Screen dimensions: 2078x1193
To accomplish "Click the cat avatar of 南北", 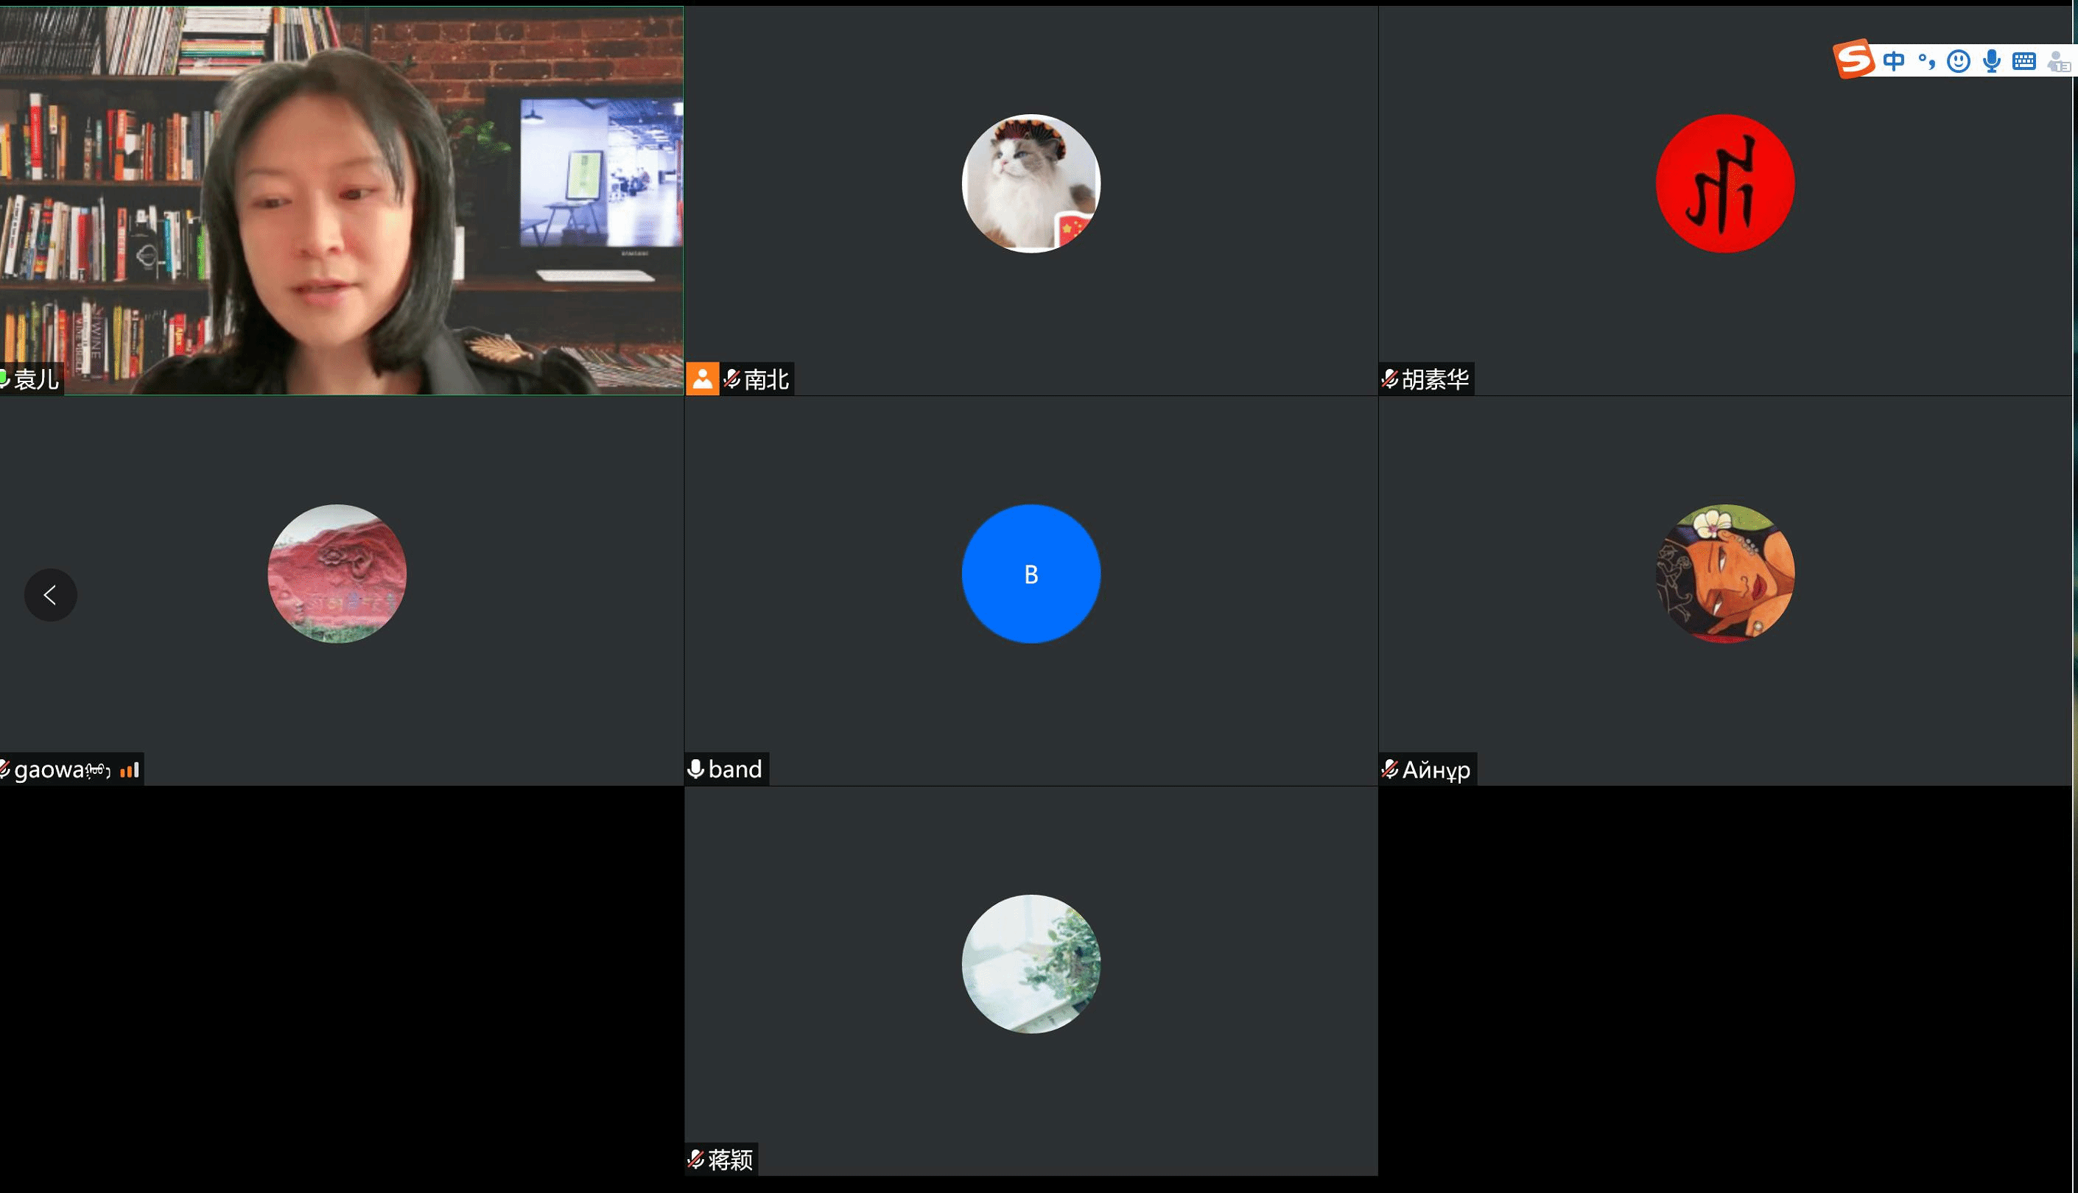I will pyautogui.click(x=1030, y=183).
